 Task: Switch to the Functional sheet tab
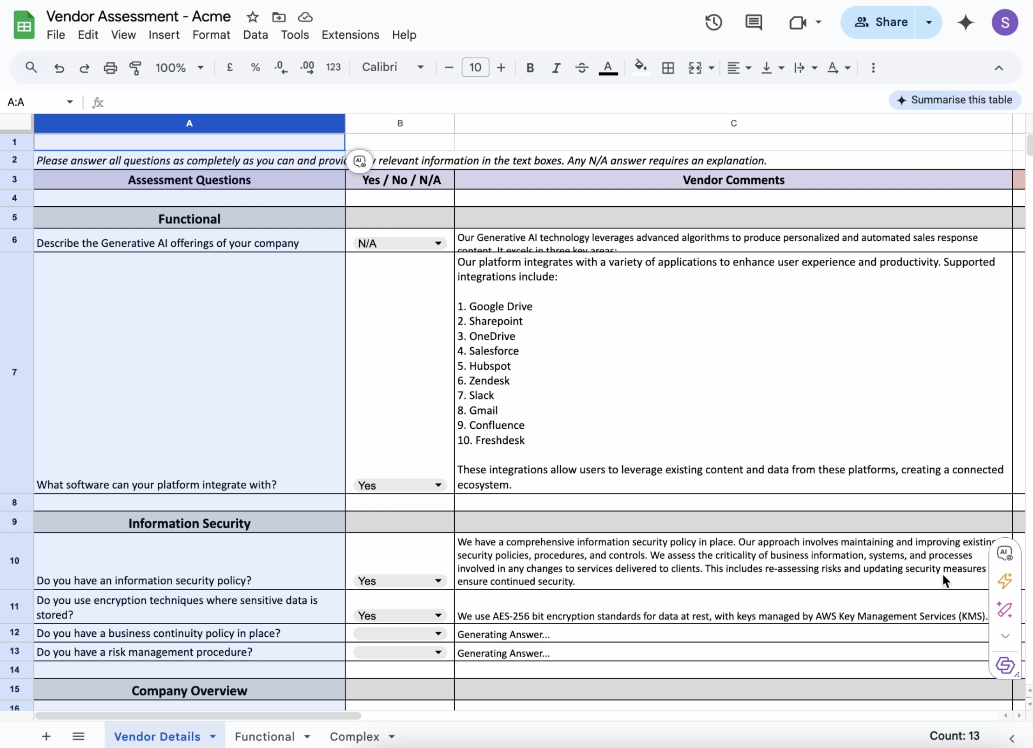coord(265,736)
